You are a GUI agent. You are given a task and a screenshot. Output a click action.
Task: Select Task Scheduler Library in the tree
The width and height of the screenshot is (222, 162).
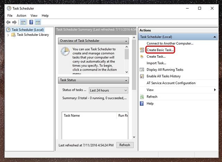(x=33, y=35)
